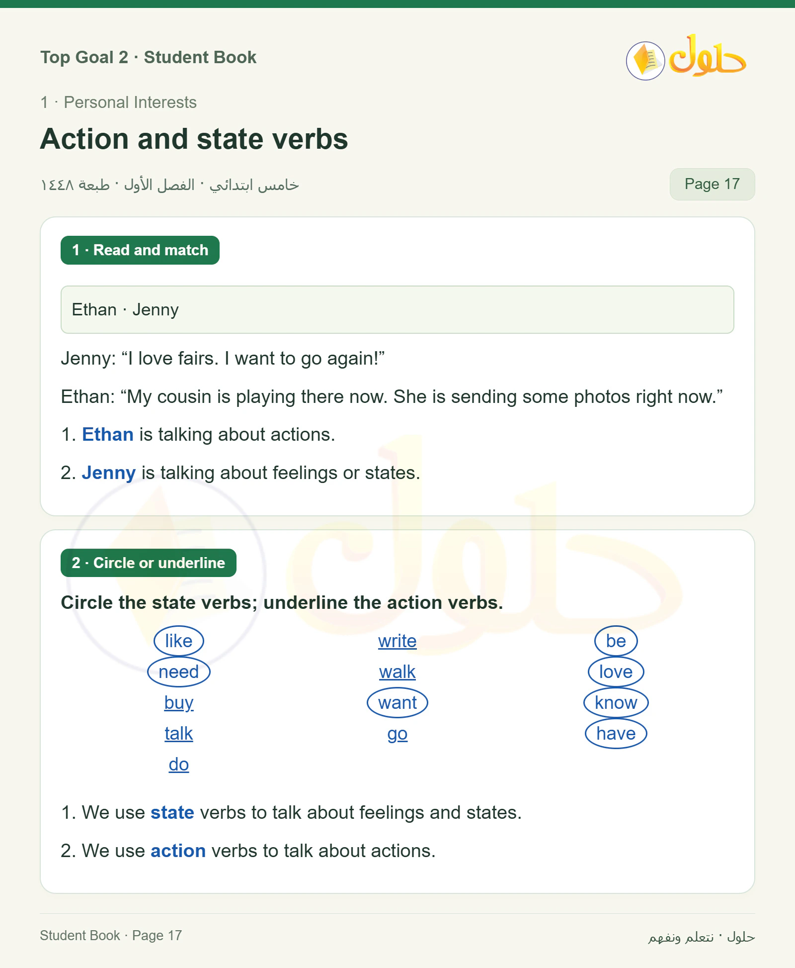Click the blue answer Ethan
The image size is (795, 968).
coord(108,434)
